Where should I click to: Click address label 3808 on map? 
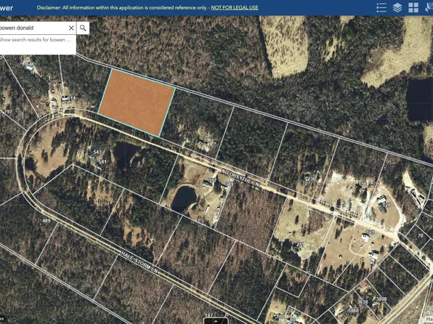coord(381,299)
